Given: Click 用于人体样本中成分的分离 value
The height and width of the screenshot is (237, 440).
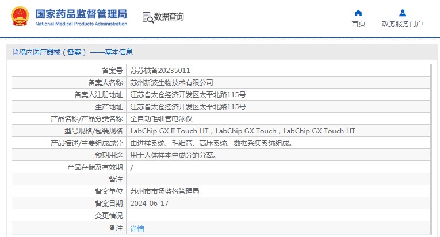Looking at the screenshot, I should [174, 155].
